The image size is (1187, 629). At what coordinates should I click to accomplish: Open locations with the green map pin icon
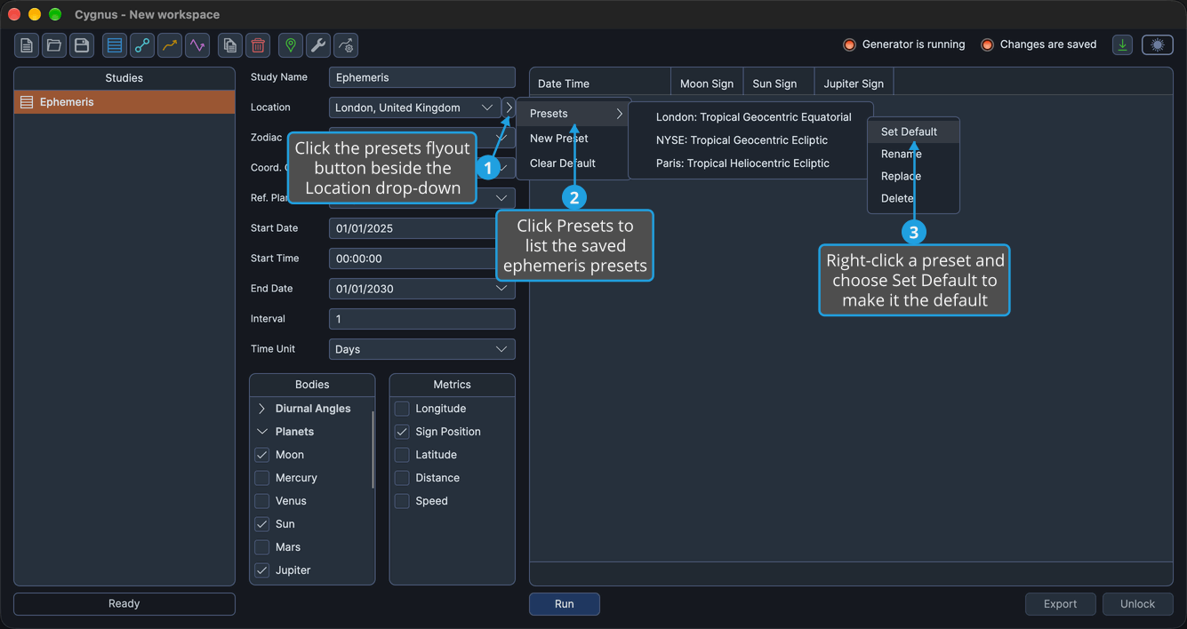tap(291, 45)
